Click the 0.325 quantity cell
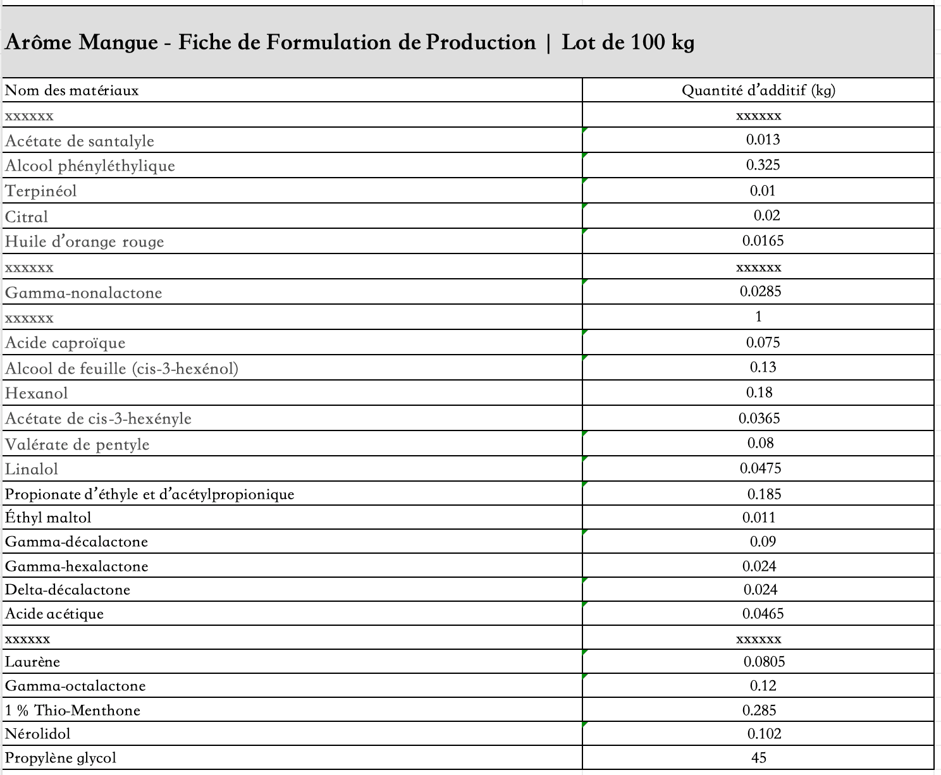Screen dimensions: 941x775 coord(758,166)
